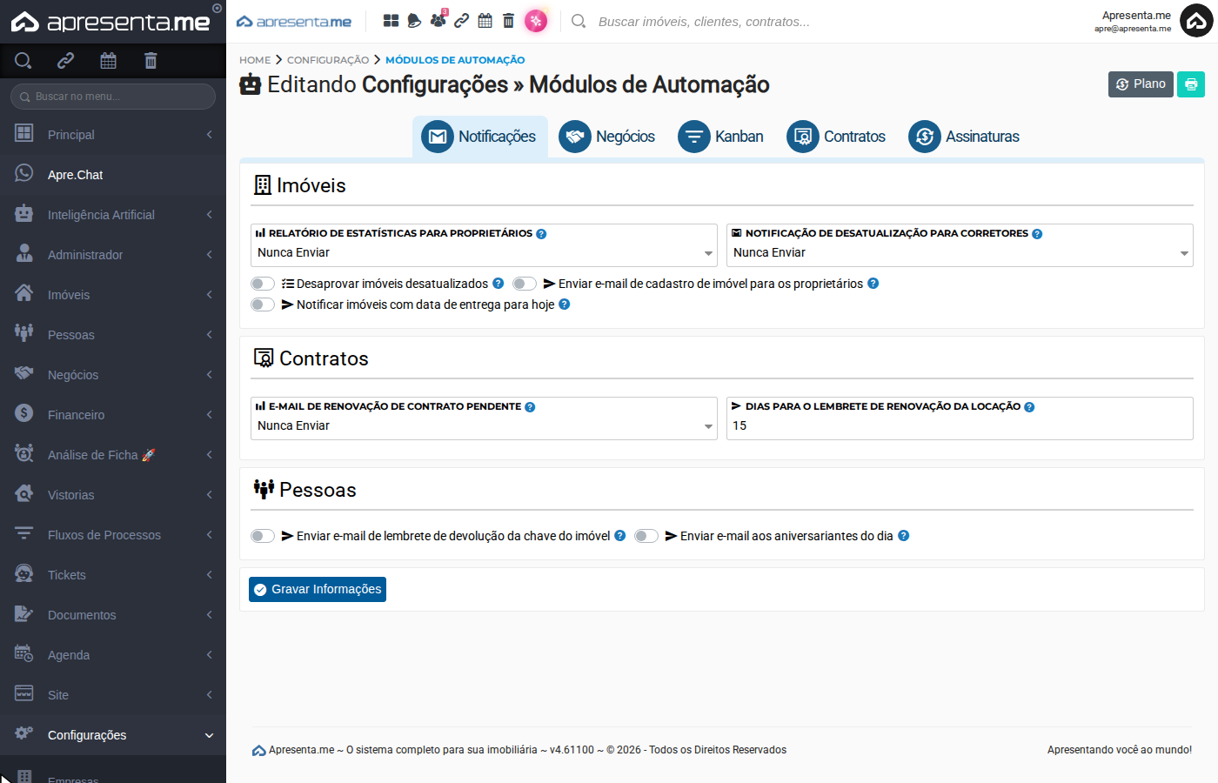Click the user avatar logo top right
The image size is (1218, 783).
(x=1196, y=21)
